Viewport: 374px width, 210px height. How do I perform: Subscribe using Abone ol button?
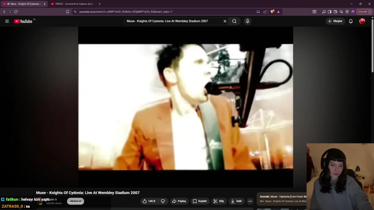[75, 201]
